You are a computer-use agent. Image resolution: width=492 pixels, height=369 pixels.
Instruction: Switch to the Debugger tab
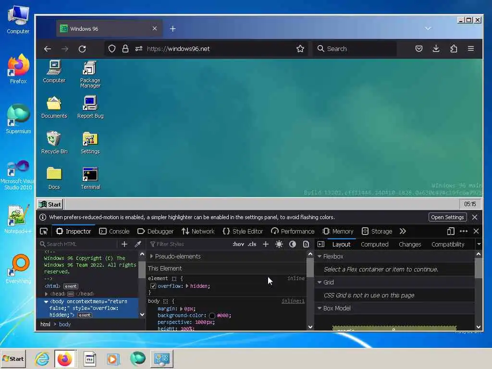tap(155, 231)
